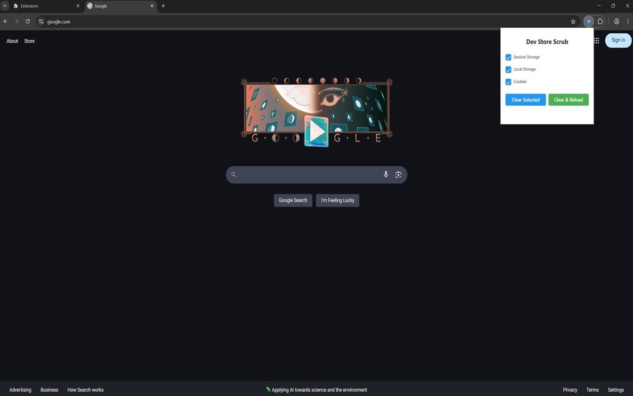This screenshot has width=633, height=396.
Task: Open Chrome three-dot menu
Action: point(628,21)
